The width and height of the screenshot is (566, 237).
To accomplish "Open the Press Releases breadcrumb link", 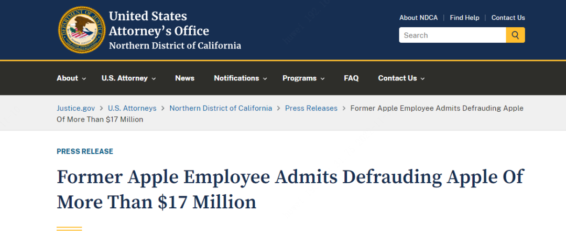I will pyautogui.click(x=311, y=108).
